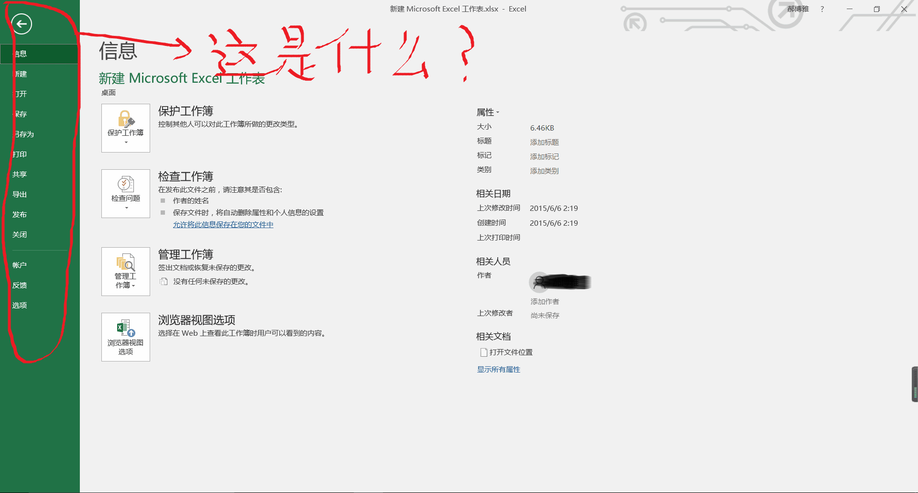Click the 桌面 location text
This screenshot has height=493, width=918.
pyautogui.click(x=109, y=93)
